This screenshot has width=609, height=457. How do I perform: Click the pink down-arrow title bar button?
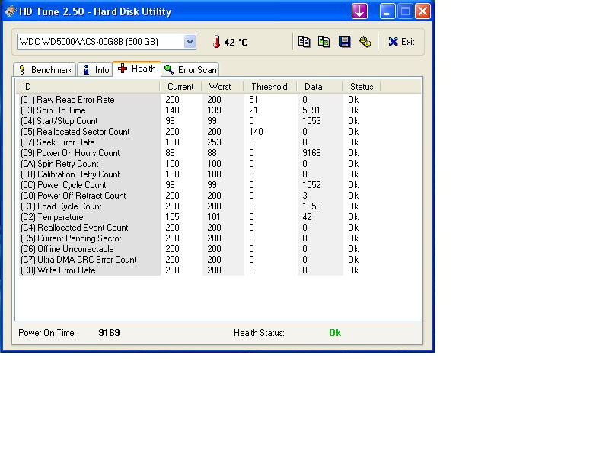pyautogui.click(x=359, y=11)
